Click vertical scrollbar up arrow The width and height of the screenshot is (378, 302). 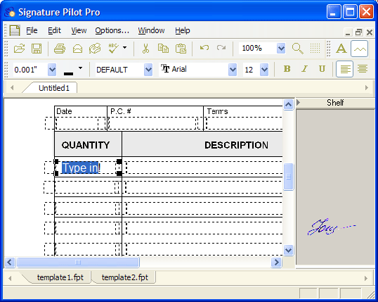pos(288,104)
